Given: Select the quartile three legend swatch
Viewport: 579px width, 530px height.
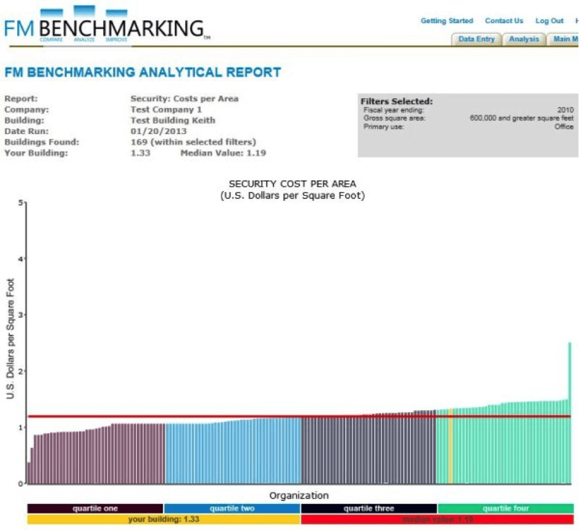Looking at the screenshot, I should (369, 508).
